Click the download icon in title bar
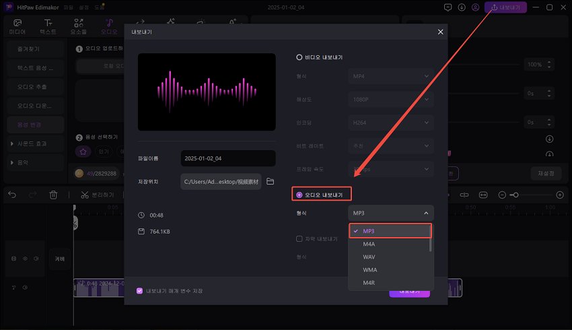 click(462, 7)
